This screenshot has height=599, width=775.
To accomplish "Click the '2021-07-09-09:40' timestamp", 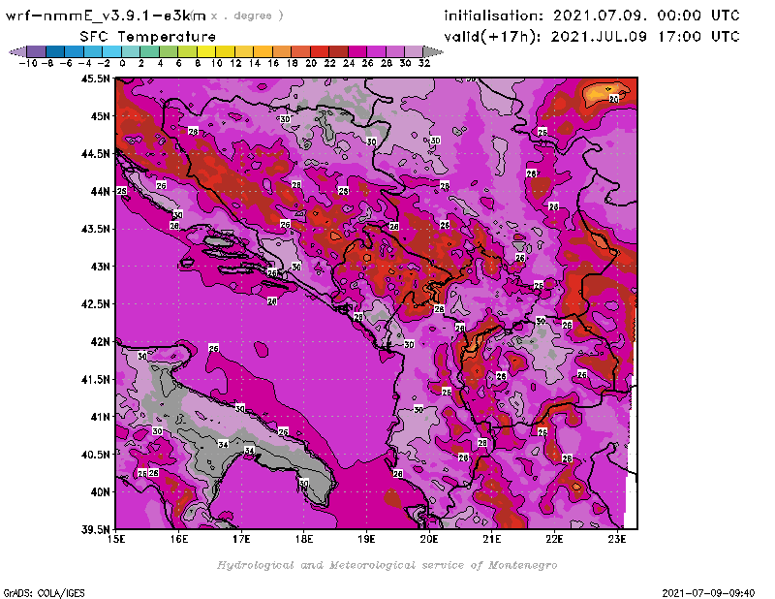I will (x=708, y=593).
